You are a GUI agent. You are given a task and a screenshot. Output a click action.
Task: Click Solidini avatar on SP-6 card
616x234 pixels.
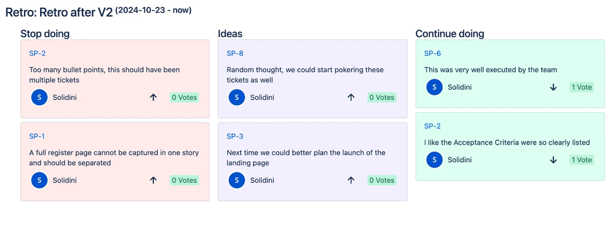coord(434,87)
